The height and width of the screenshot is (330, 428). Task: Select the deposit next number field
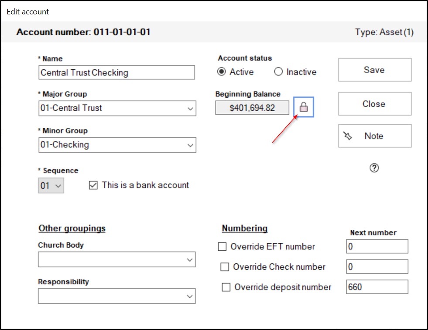tap(377, 287)
